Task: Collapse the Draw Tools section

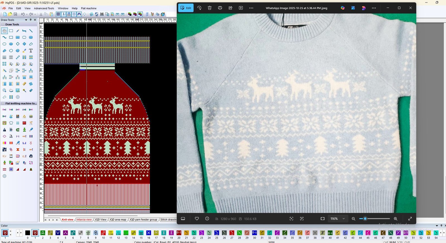Action: point(3,25)
